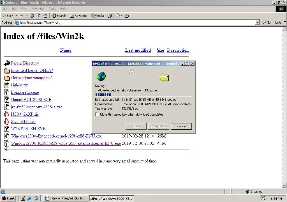Click the W2KSP4_EN.EXE unknown file icon
287x202 pixels.
coord(7,129)
